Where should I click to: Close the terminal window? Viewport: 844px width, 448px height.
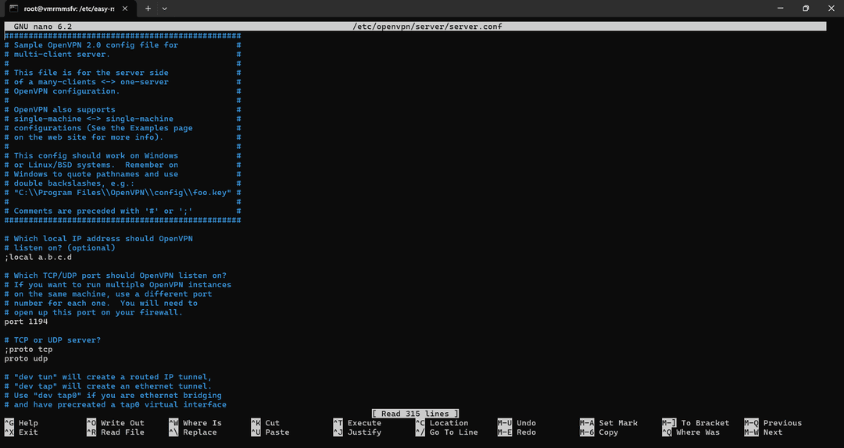tap(831, 8)
